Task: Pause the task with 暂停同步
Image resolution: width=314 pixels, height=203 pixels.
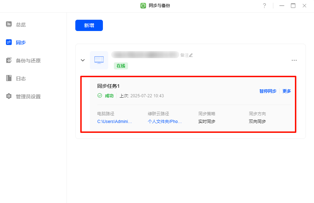Action: [x=268, y=91]
